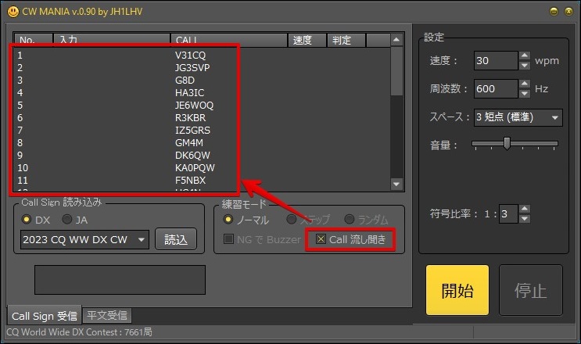The width and height of the screenshot is (581, 344).
Task: Select row with call IZ5GRS
Action: coord(203,131)
